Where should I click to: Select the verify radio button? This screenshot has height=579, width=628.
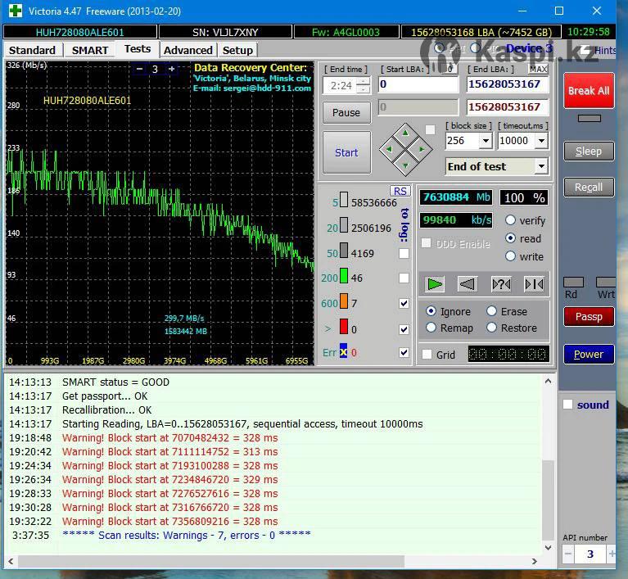click(511, 220)
